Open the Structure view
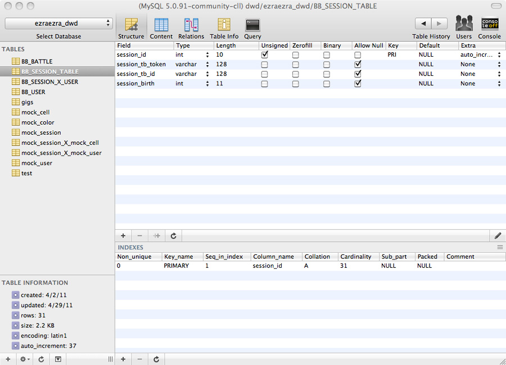 pos(131,28)
